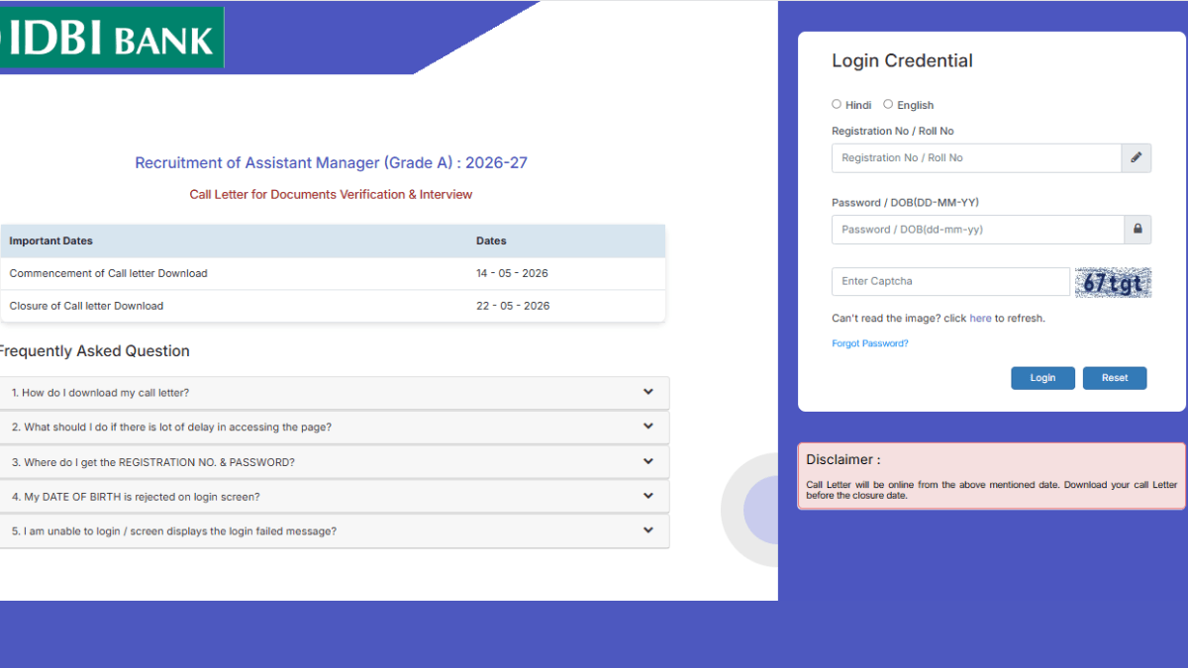Expand chevron for delay in accessing page question
The height and width of the screenshot is (668, 1188).
648,427
